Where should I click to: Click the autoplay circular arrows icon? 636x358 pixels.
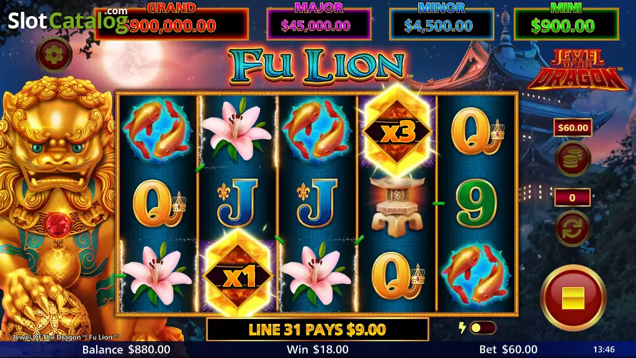572,228
